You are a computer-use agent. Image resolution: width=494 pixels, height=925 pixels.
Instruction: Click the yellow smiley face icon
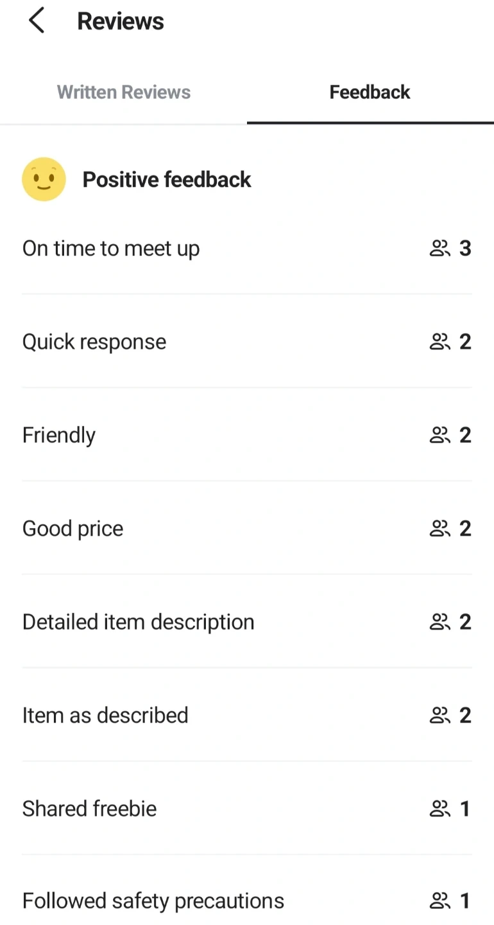pos(44,179)
